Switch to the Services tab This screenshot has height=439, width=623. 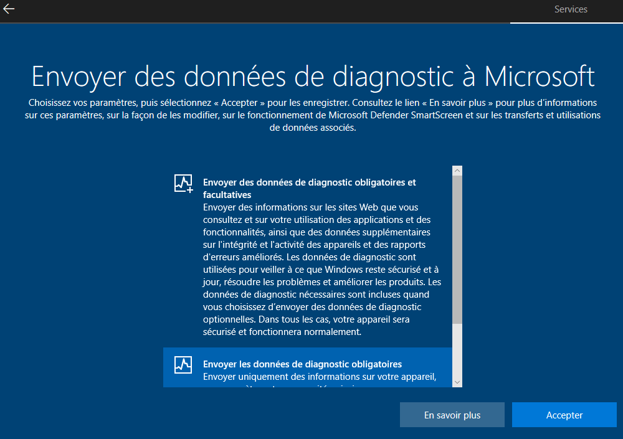[x=571, y=9]
